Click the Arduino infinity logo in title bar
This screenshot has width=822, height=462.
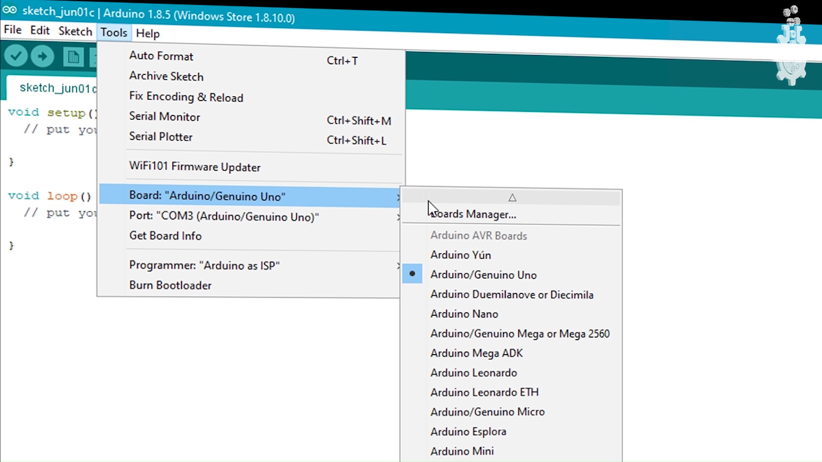[9, 10]
